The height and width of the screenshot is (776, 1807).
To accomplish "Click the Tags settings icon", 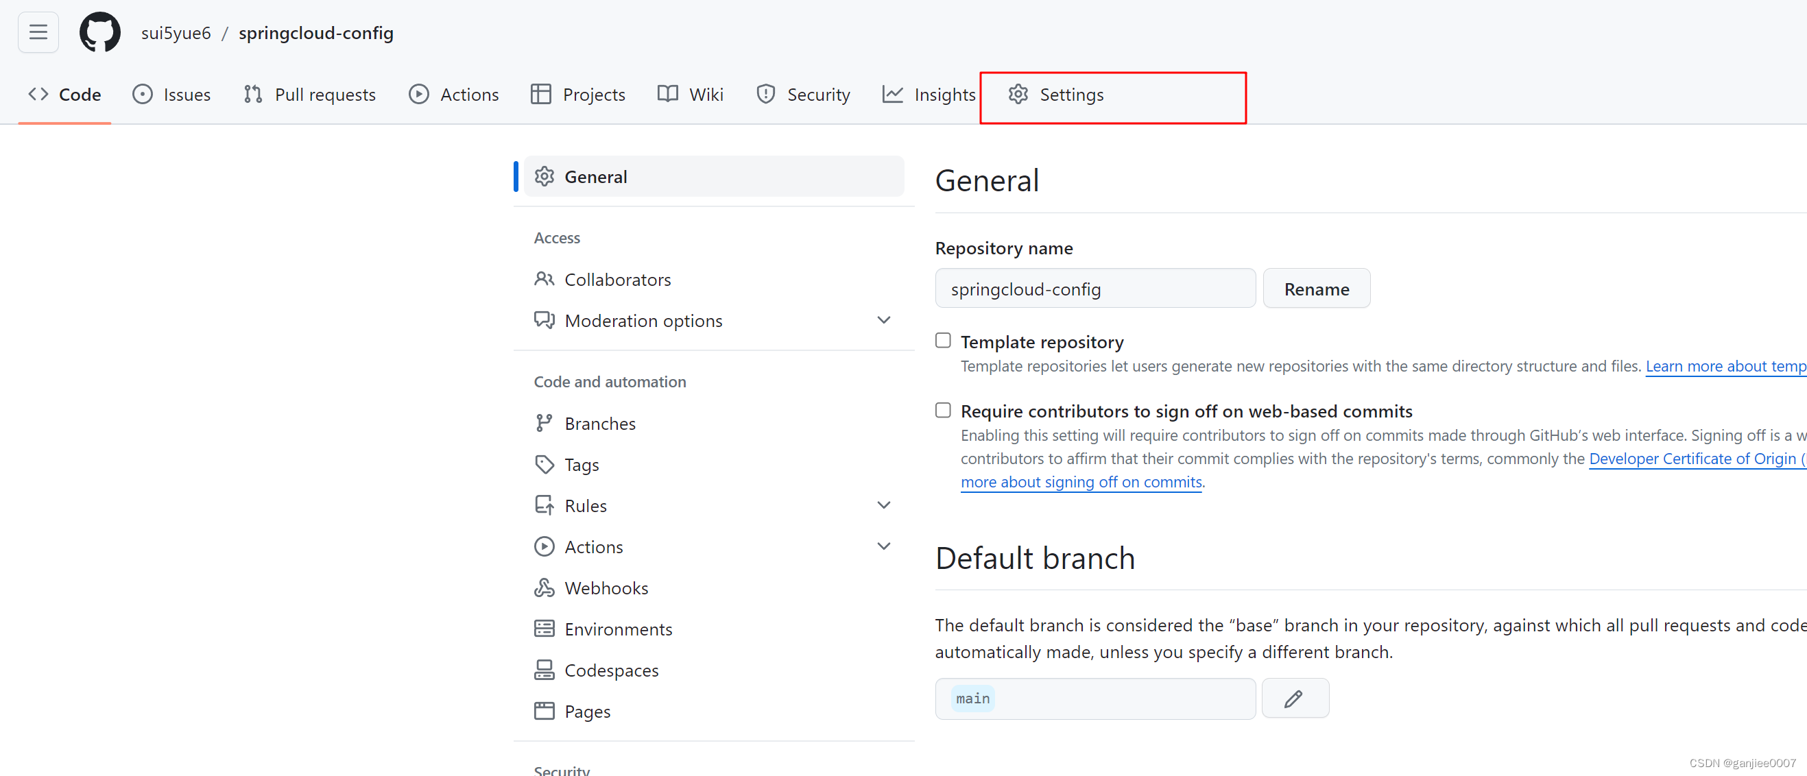I will tap(545, 464).
